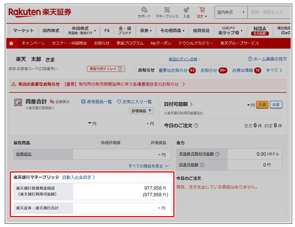Click the 前回ログイン日時 link
Screen dimensions: 295x227
183,60
